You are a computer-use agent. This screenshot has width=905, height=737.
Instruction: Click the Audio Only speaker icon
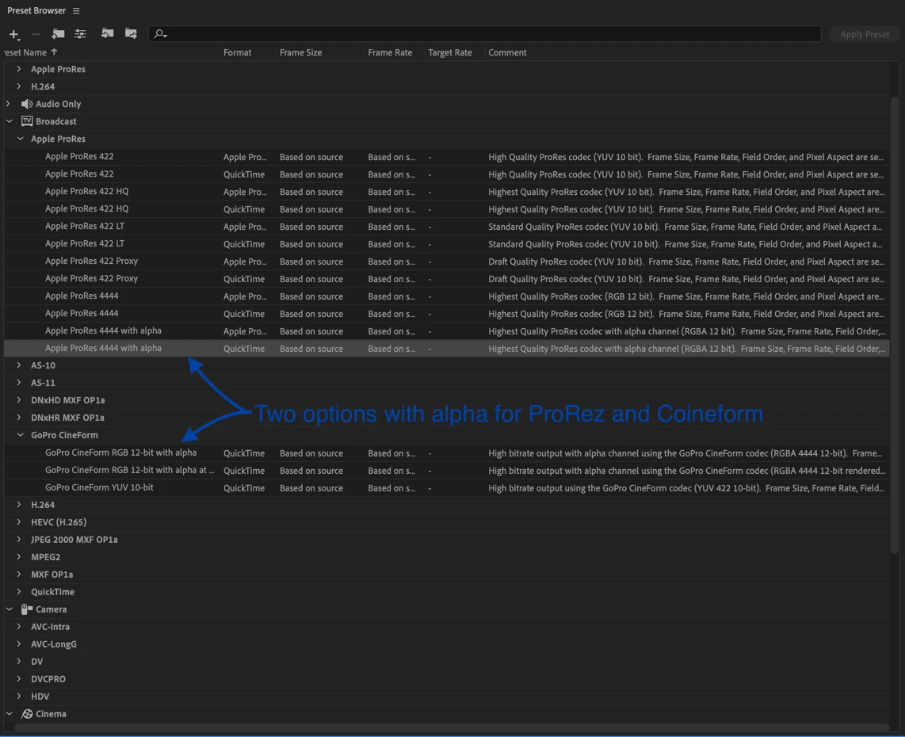(27, 104)
